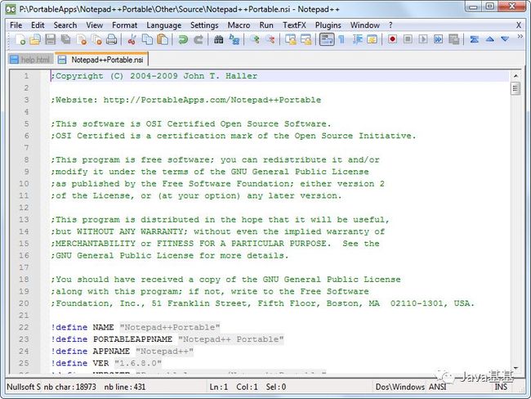Paste with the clipboard icon

coord(163,40)
